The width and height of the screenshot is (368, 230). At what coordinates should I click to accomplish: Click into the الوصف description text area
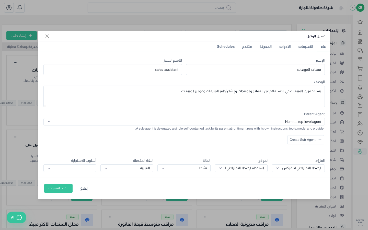[184, 96]
